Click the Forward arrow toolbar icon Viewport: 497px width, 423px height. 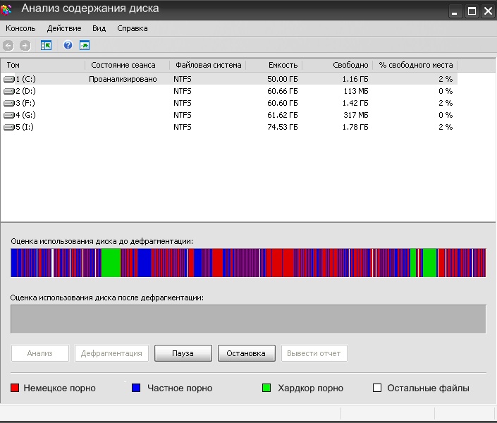point(25,46)
